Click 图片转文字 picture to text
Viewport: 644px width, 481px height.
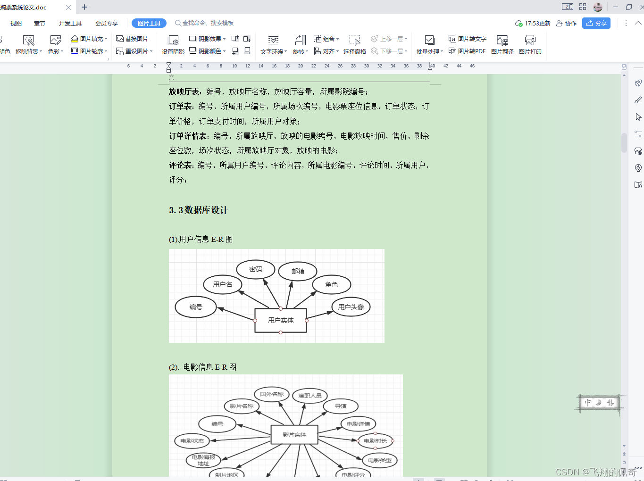[467, 39]
